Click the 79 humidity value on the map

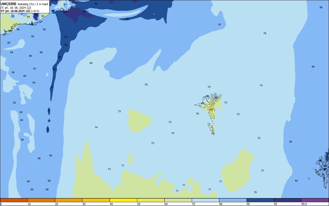pyautogui.click(x=146, y=85)
